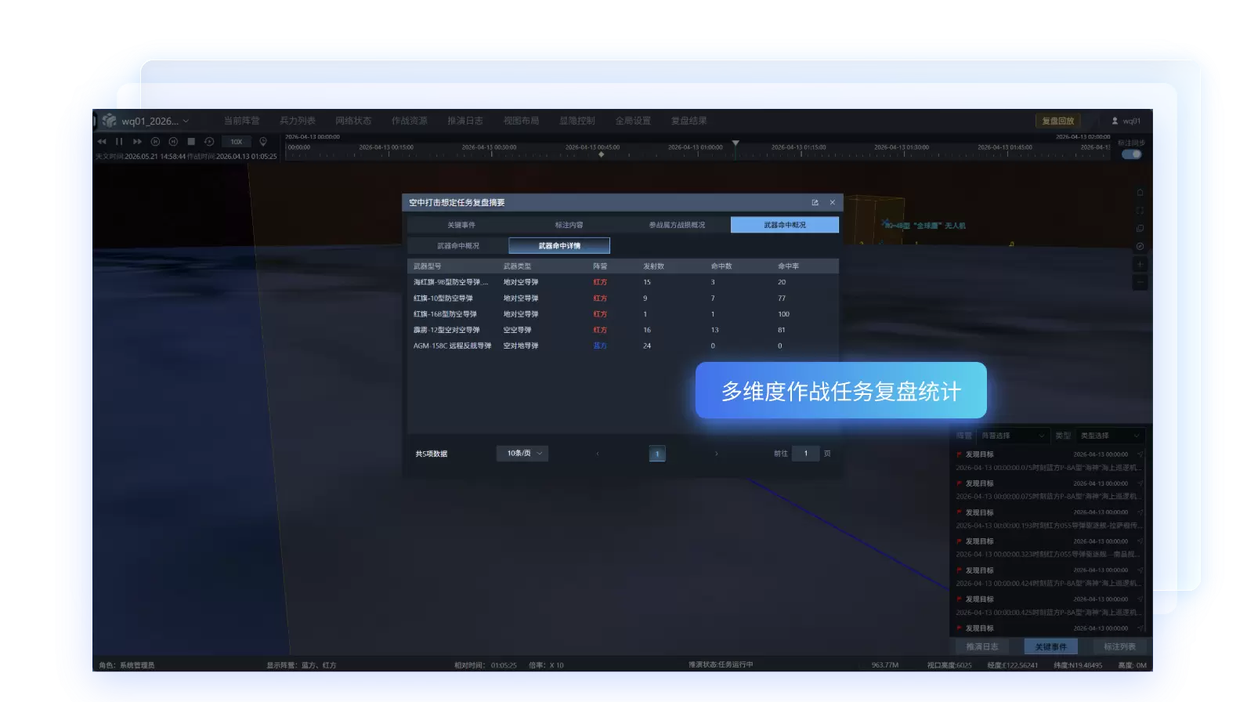Click the locate icon on first 发现目标 event
The width and height of the screenshot is (1247, 702).
tap(1140, 454)
